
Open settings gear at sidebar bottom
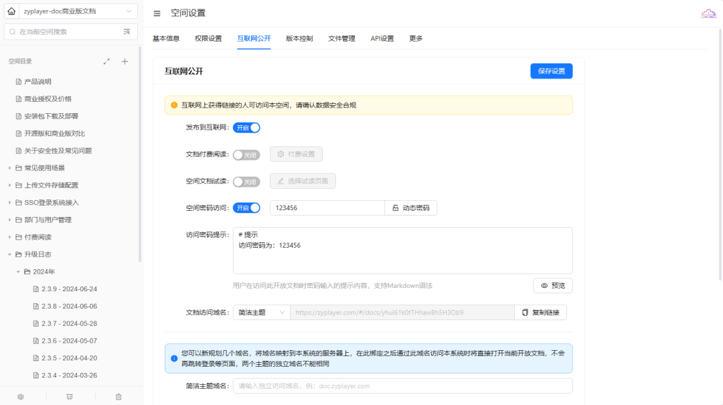point(21,397)
